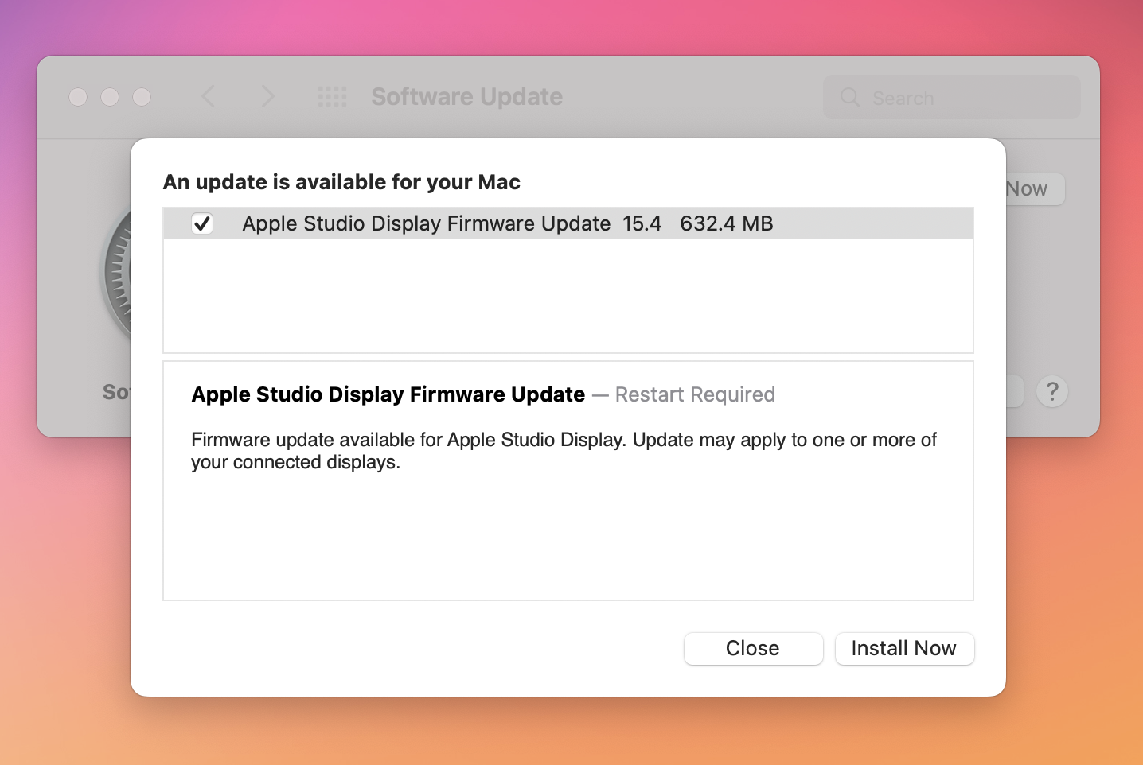Image resolution: width=1143 pixels, height=765 pixels.
Task: Click the green zoom window button
Action: tap(142, 97)
